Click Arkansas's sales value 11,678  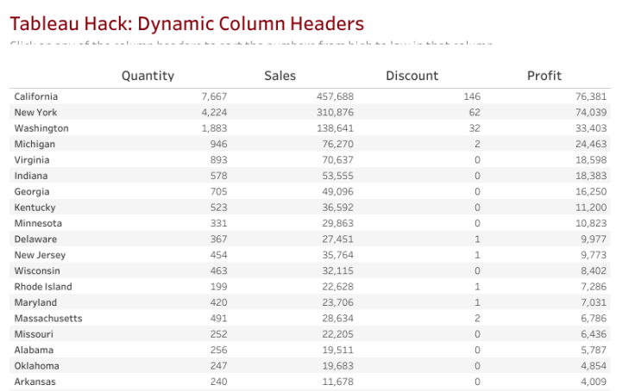click(337, 382)
